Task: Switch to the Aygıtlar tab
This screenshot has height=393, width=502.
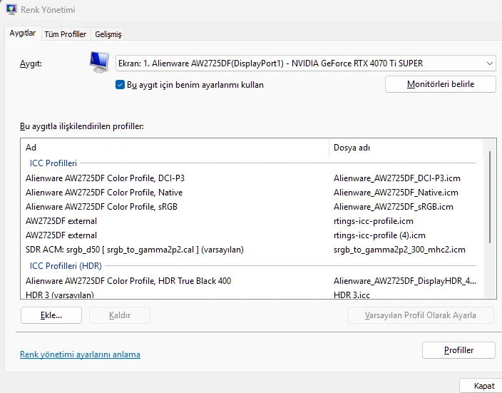Action: [x=23, y=33]
